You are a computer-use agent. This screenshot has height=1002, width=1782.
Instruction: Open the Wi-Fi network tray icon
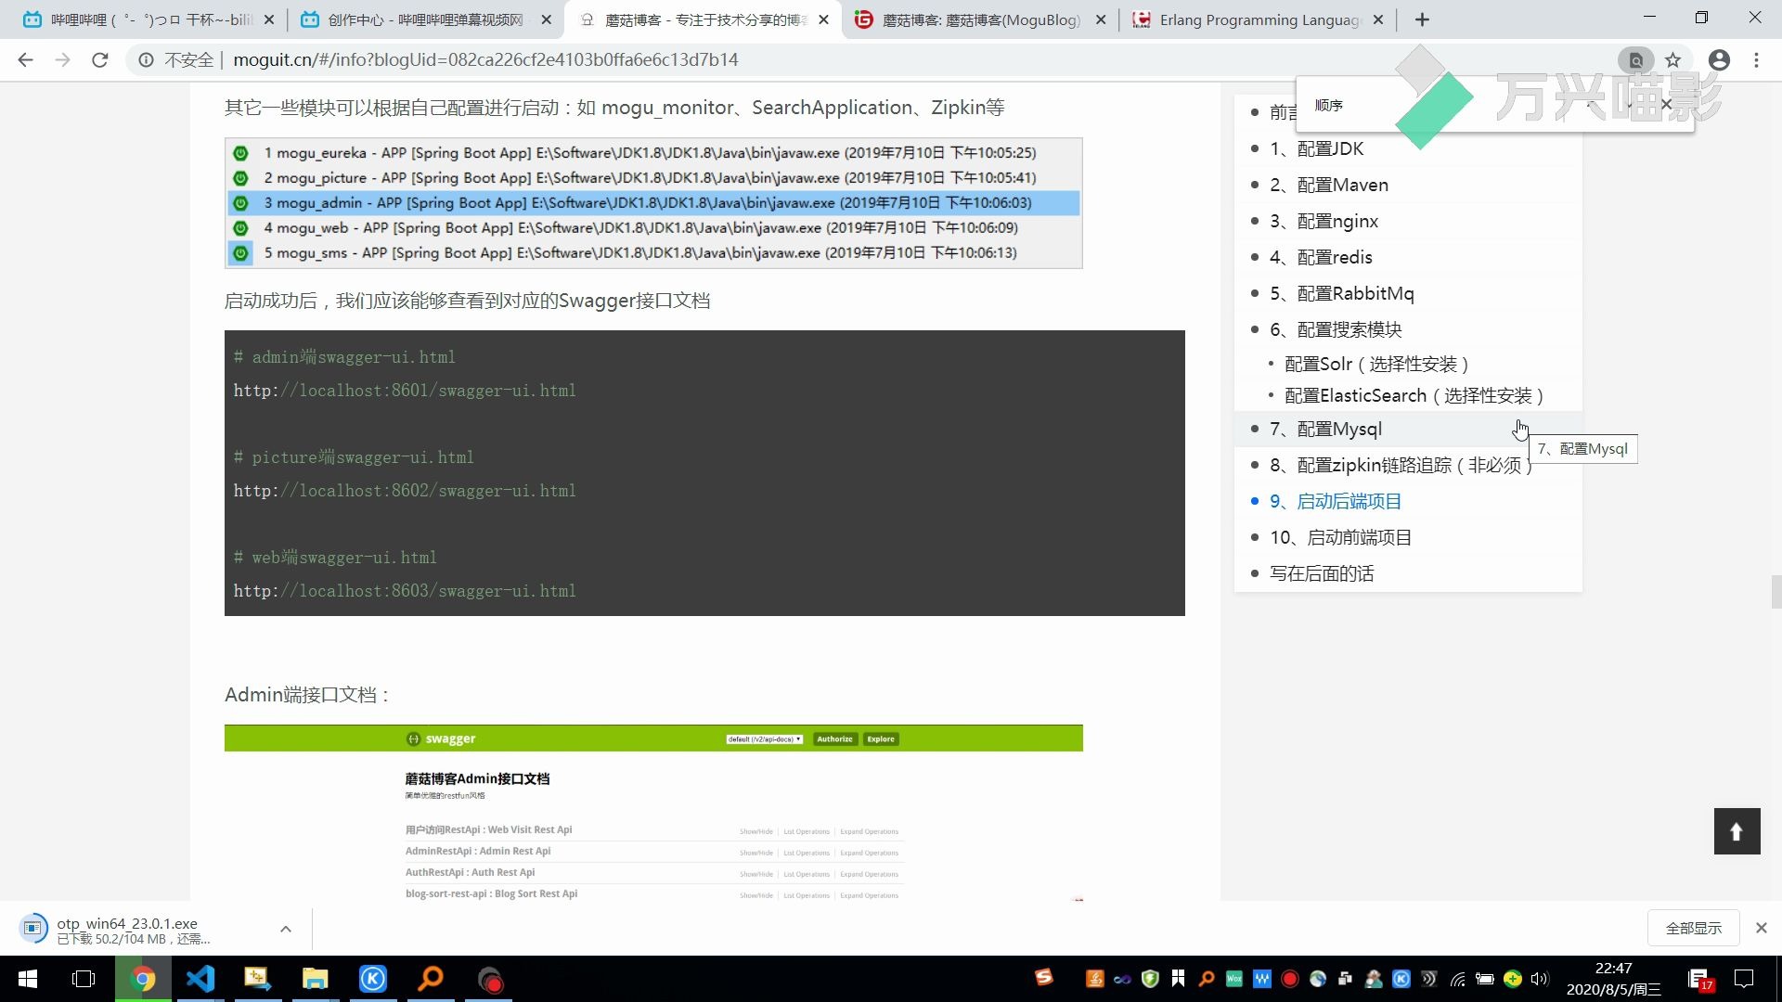[x=1457, y=979]
